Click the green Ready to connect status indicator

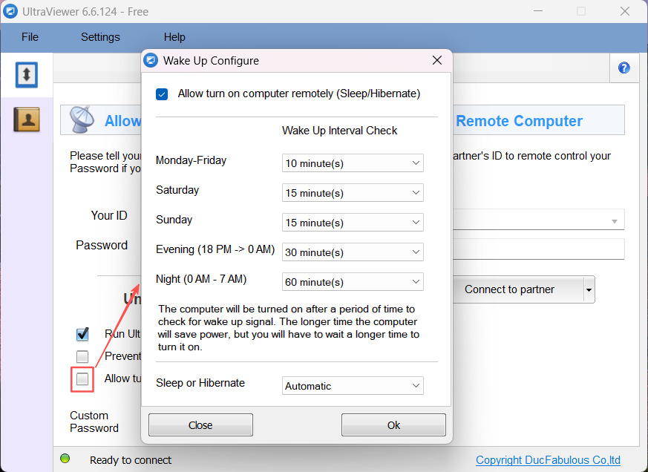[65, 459]
